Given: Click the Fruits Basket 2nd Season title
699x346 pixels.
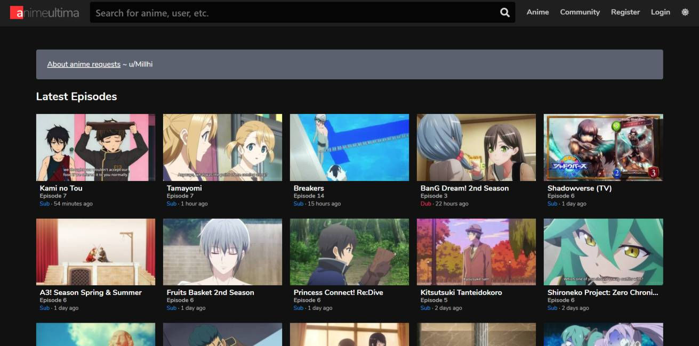Looking at the screenshot, I should [210, 292].
